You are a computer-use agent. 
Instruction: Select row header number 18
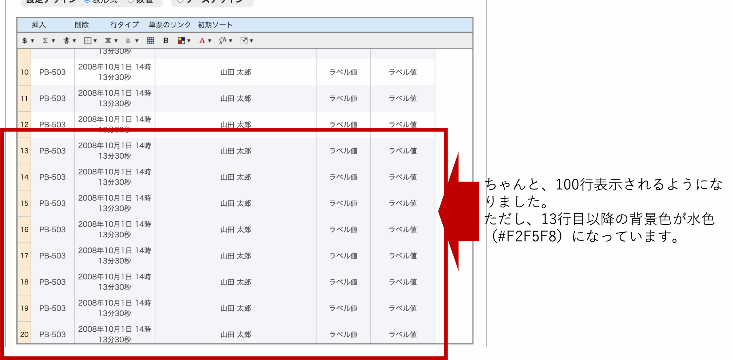pyautogui.click(x=24, y=282)
